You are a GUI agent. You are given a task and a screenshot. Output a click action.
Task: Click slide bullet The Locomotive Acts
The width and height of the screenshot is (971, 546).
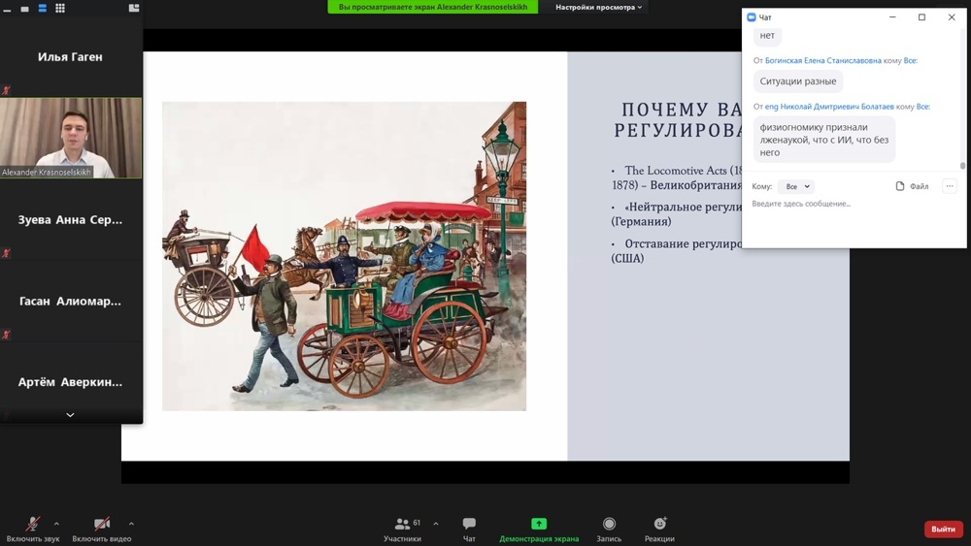click(x=676, y=177)
